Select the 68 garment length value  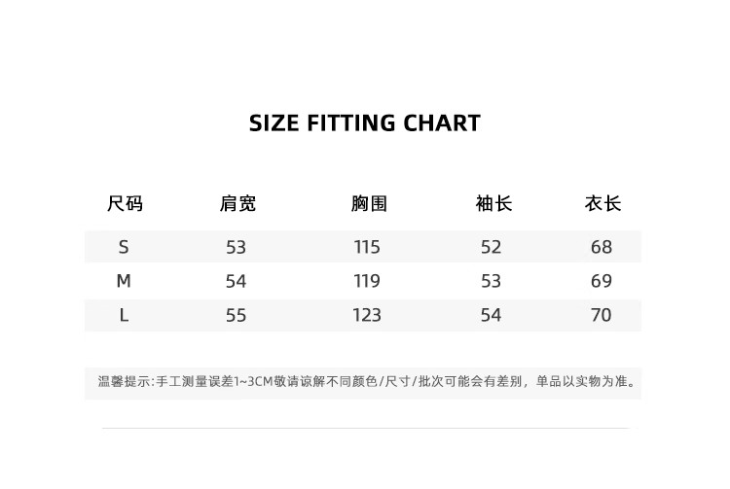[x=602, y=247]
